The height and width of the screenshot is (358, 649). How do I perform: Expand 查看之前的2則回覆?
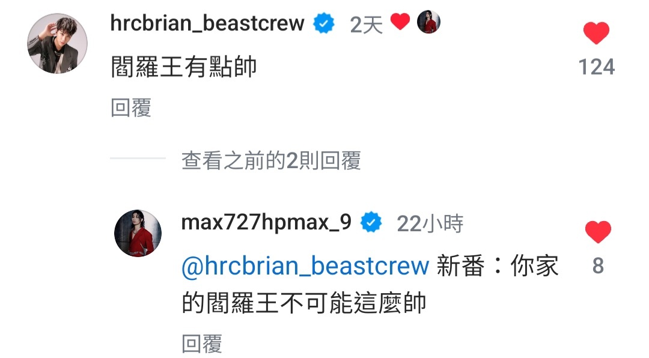(271, 160)
